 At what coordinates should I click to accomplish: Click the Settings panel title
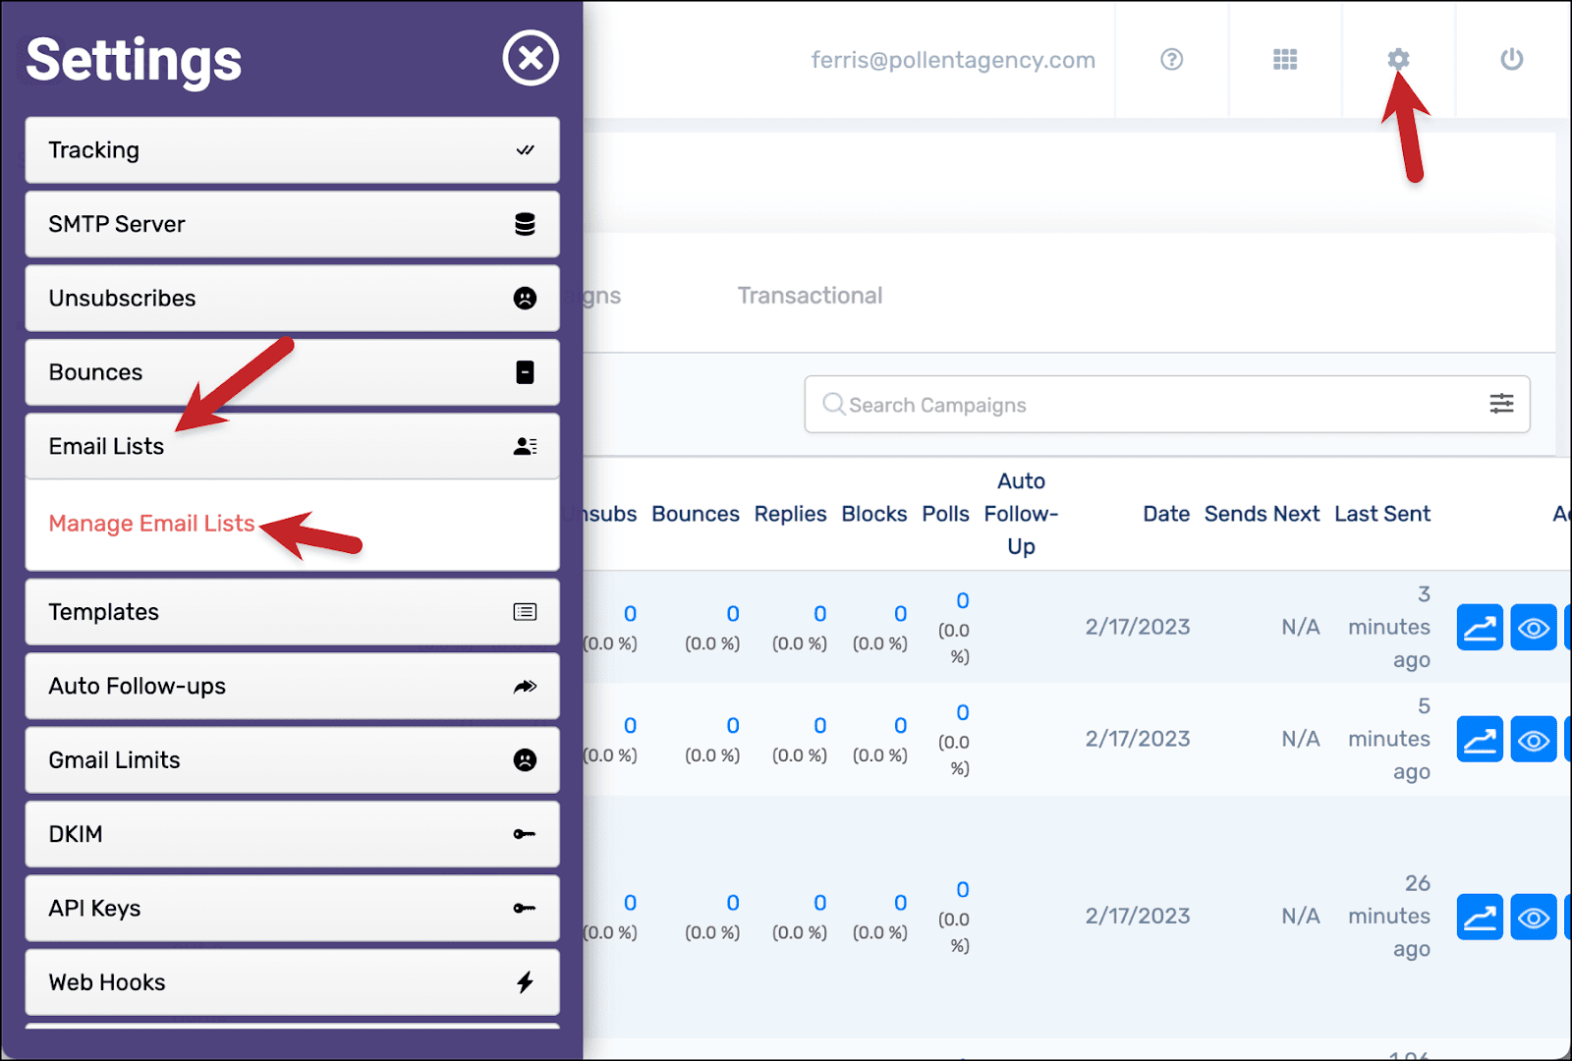(134, 61)
